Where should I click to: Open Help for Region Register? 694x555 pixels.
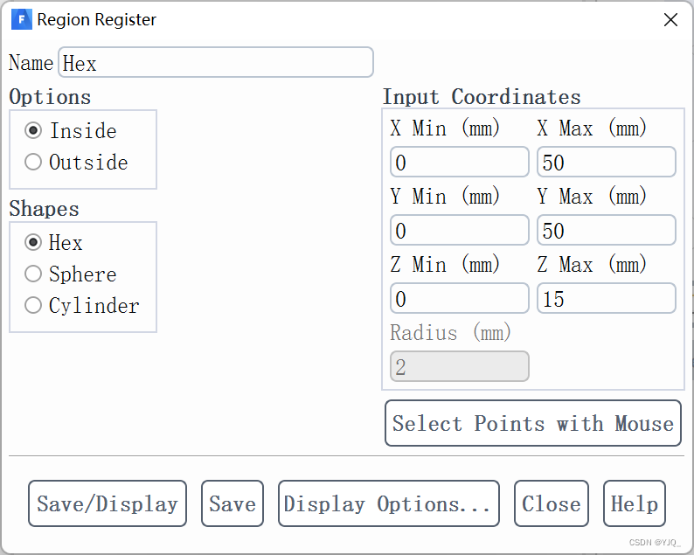point(635,503)
